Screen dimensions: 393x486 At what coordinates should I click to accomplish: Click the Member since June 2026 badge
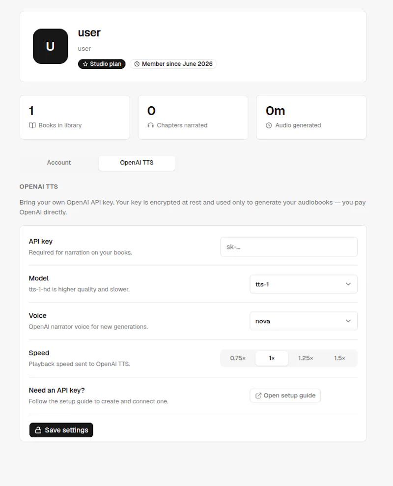point(173,64)
